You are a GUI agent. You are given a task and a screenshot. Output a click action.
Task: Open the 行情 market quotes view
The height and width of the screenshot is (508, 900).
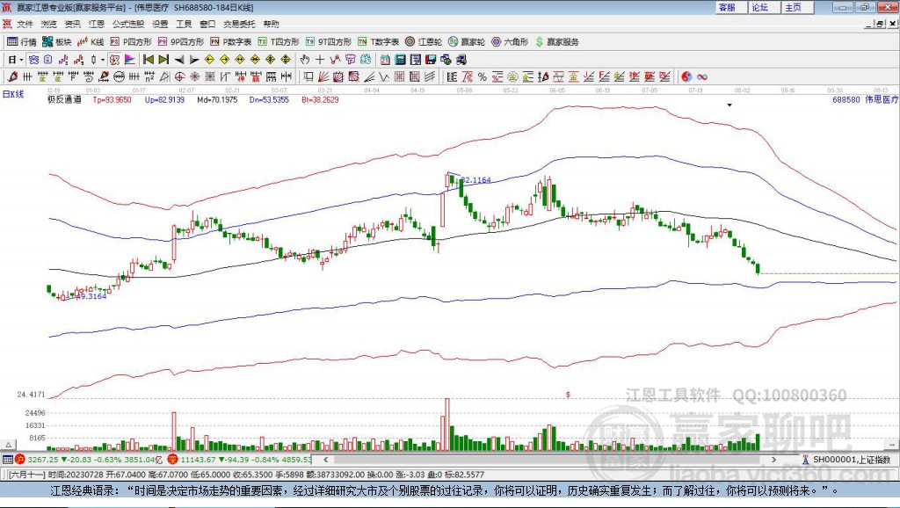pyautogui.click(x=21, y=42)
